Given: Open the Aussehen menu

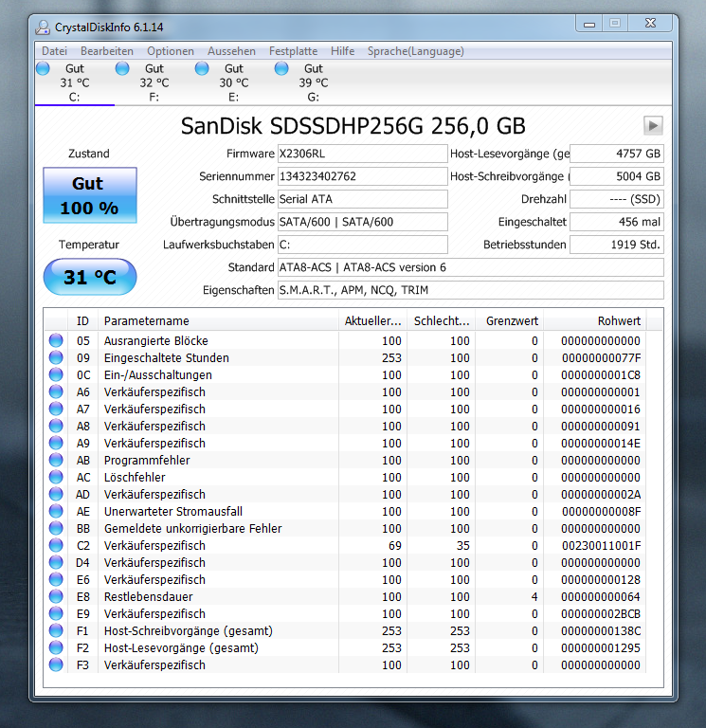Looking at the screenshot, I should 231,51.
